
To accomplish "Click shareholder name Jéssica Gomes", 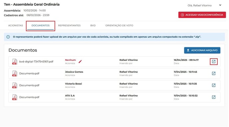I will [74, 72].
